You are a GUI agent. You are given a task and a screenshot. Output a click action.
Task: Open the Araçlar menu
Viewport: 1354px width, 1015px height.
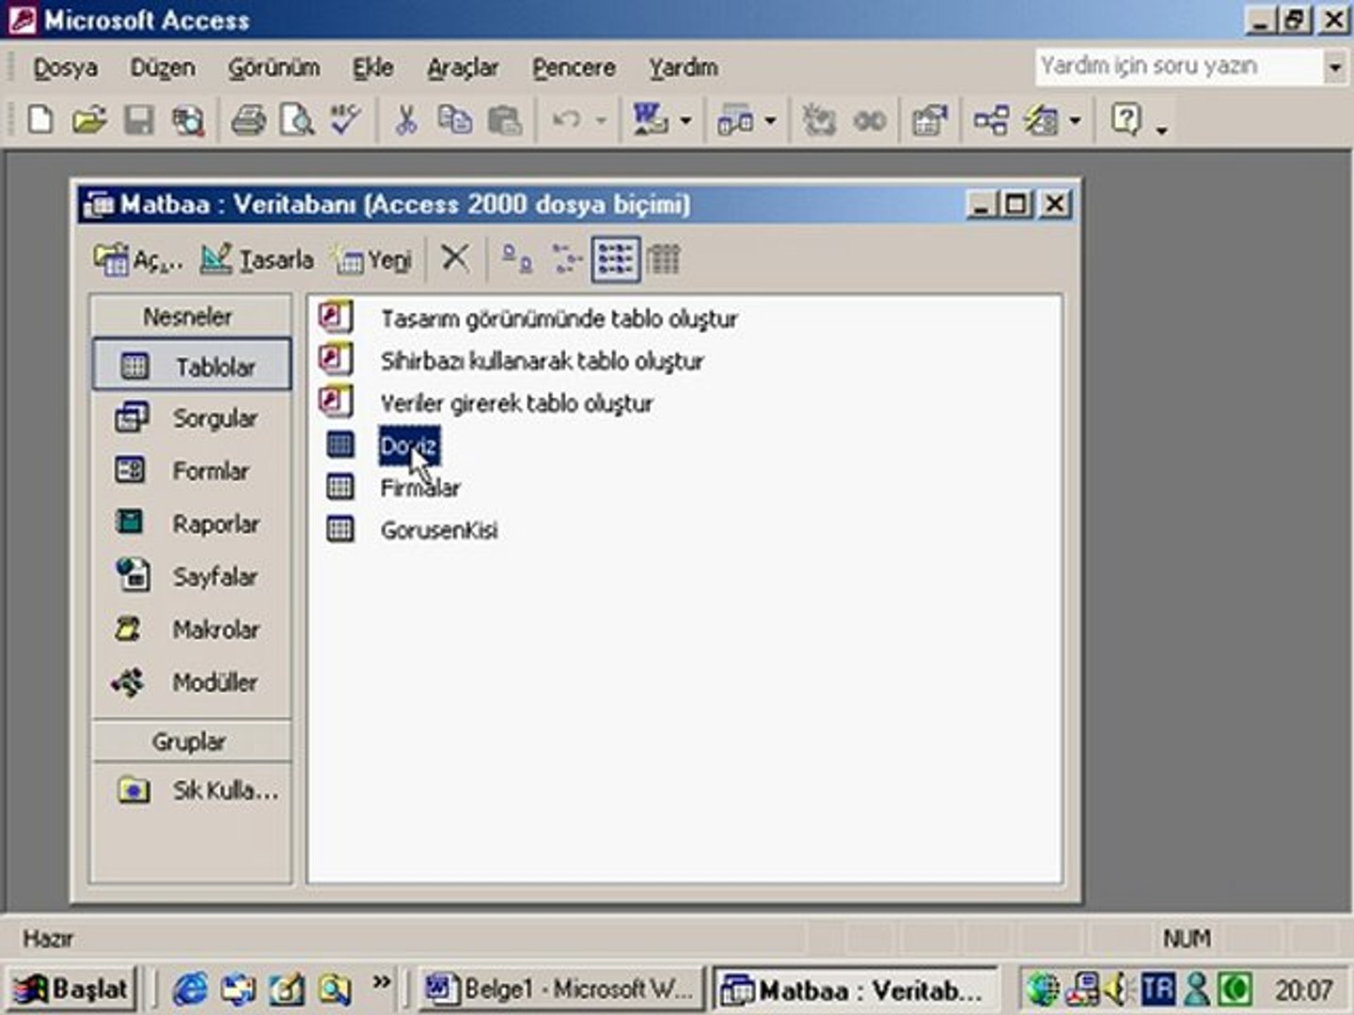point(463,68)
